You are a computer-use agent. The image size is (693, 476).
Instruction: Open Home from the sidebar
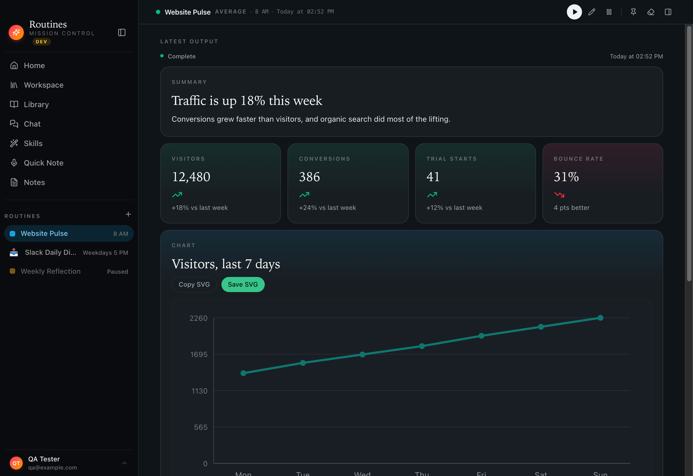pos(69,66)
